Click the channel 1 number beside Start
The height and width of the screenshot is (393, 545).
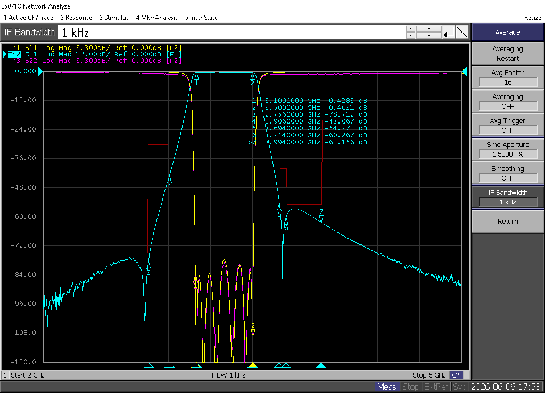coord(5,375)
